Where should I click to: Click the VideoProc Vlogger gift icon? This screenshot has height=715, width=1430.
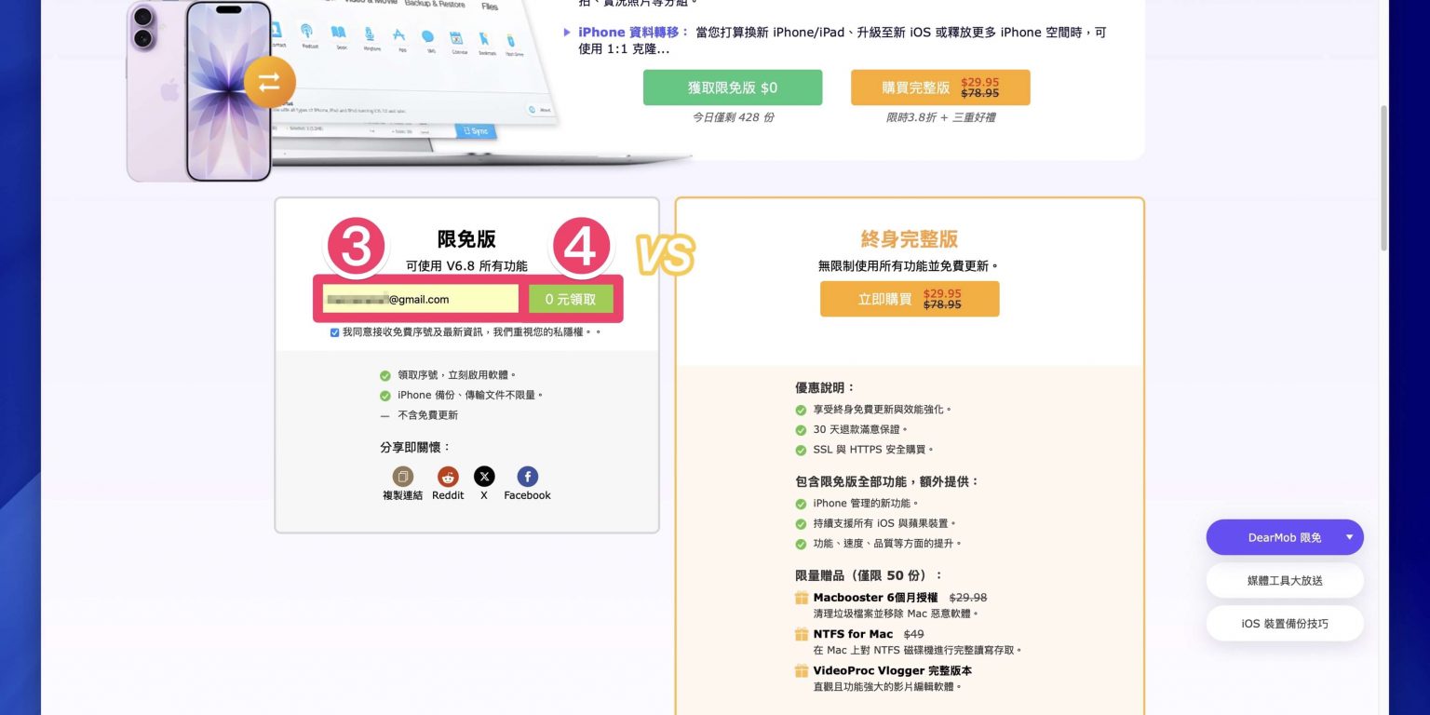point(802,670)
